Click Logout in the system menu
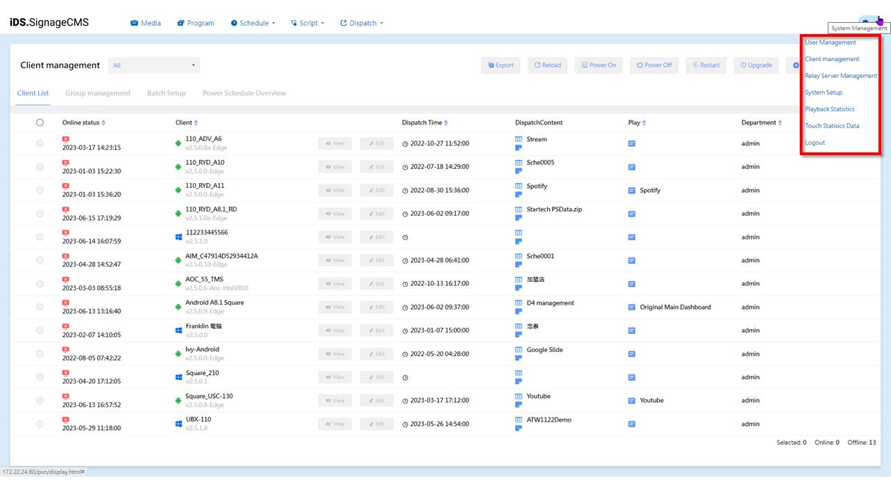Screen dimensions: 891x501 [x=815, y=143]
